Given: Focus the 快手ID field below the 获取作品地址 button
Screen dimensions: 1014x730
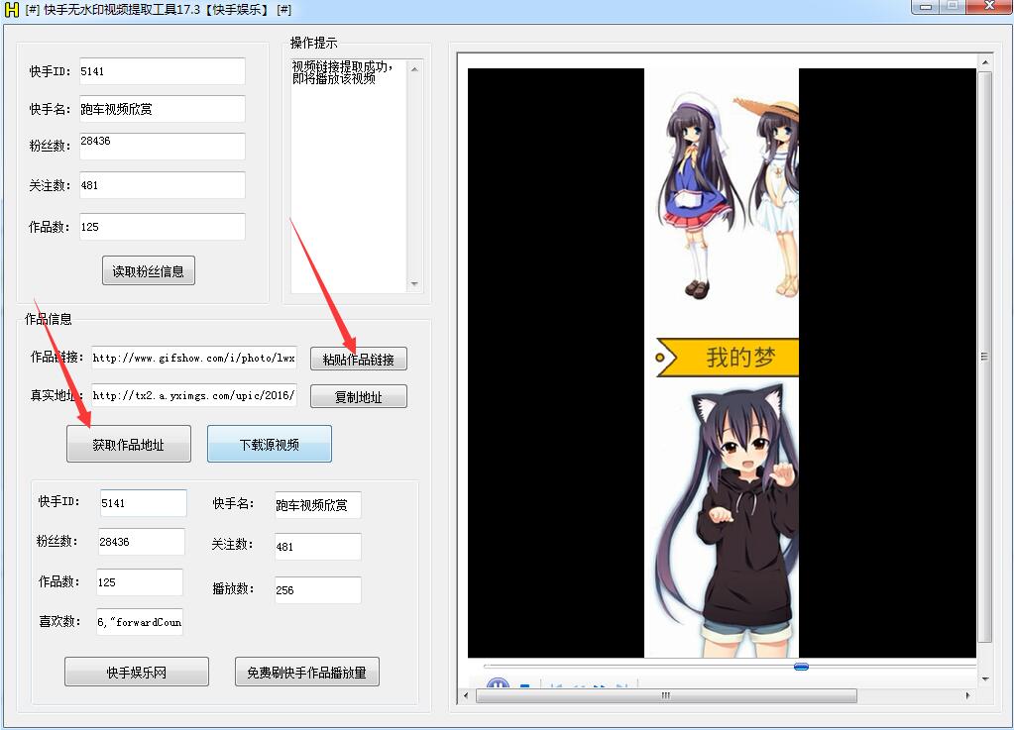Looking at the screenshot, I should [143, 502].
